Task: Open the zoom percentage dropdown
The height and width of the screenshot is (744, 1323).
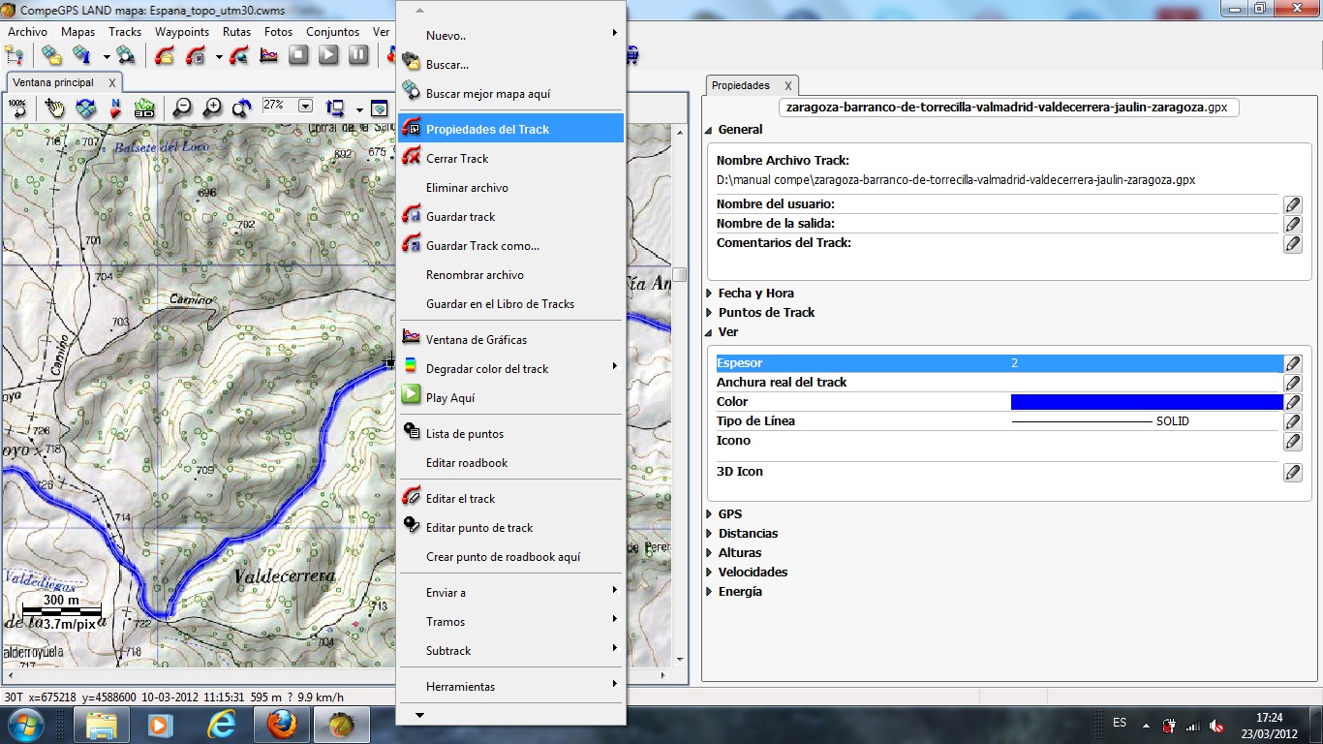Action: pyautogui.click(x=305, y=106)
